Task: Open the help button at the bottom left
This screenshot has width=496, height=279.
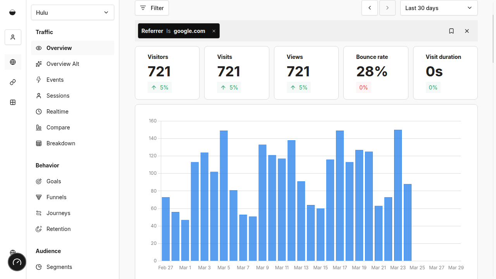Action: (x=17, y=262)
